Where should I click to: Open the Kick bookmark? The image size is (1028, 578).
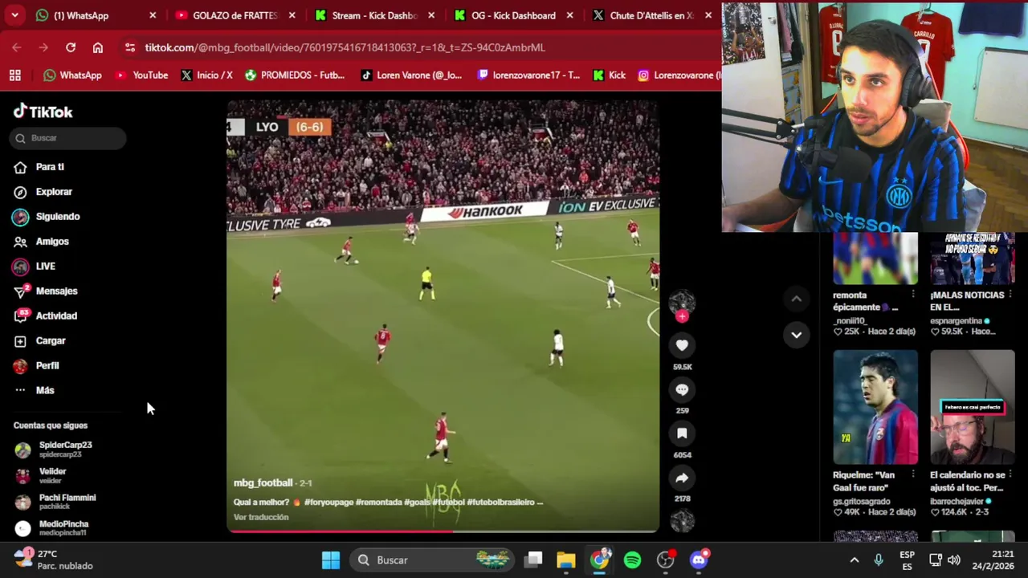pos(609,75)
